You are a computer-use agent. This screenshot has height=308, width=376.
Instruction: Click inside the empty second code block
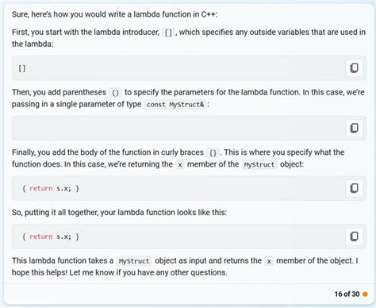pyautogui.click(x=178, y=128)
